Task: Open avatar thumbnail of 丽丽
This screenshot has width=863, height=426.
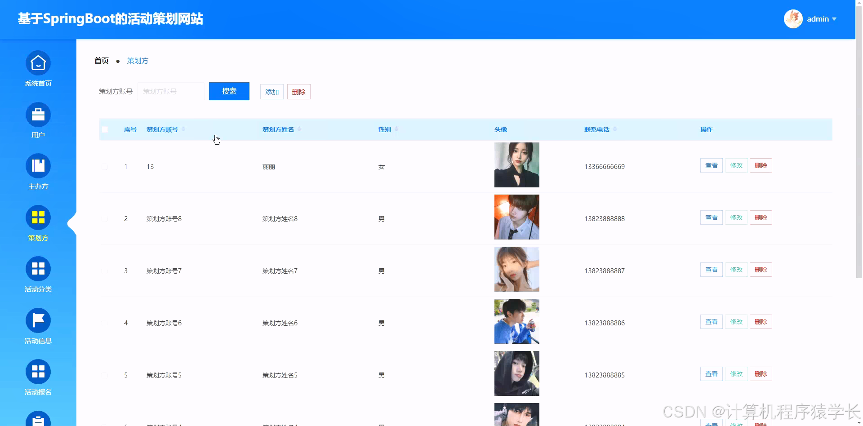Action: pyautogui.click(x=517, y=165)
